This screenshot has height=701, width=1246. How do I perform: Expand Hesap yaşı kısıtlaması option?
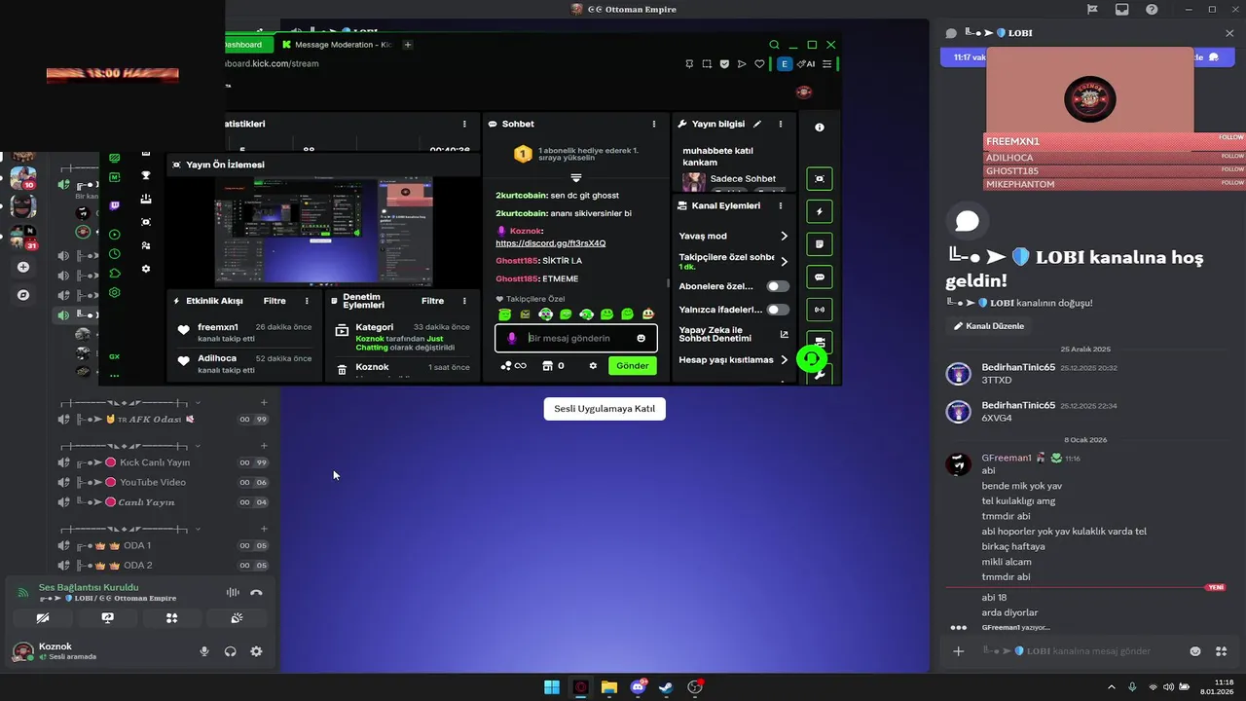click(784, 359)
